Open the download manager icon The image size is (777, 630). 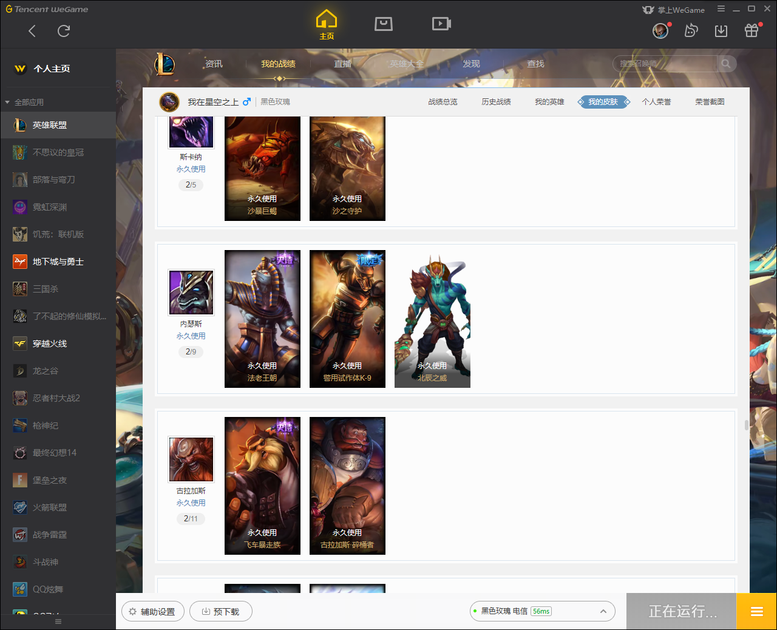[x=721, y=30]
